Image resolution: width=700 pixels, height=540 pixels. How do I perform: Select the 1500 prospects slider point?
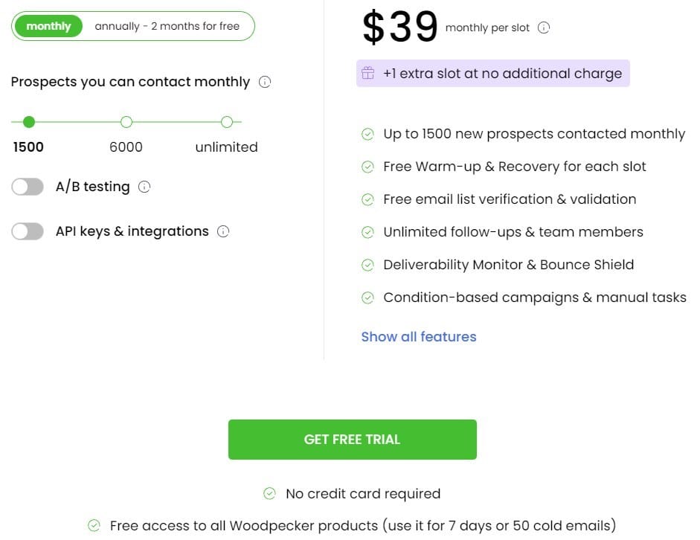pyautogui.click(x=29, y=122)
